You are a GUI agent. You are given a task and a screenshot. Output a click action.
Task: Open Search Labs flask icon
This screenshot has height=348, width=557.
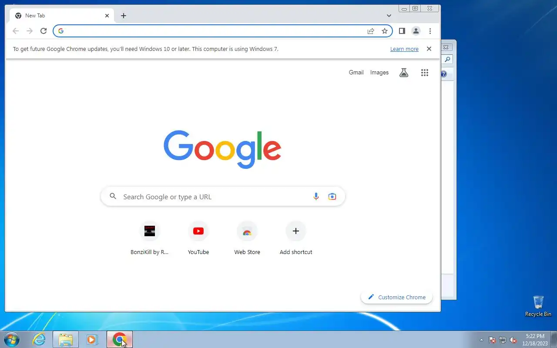click(404, 73)
